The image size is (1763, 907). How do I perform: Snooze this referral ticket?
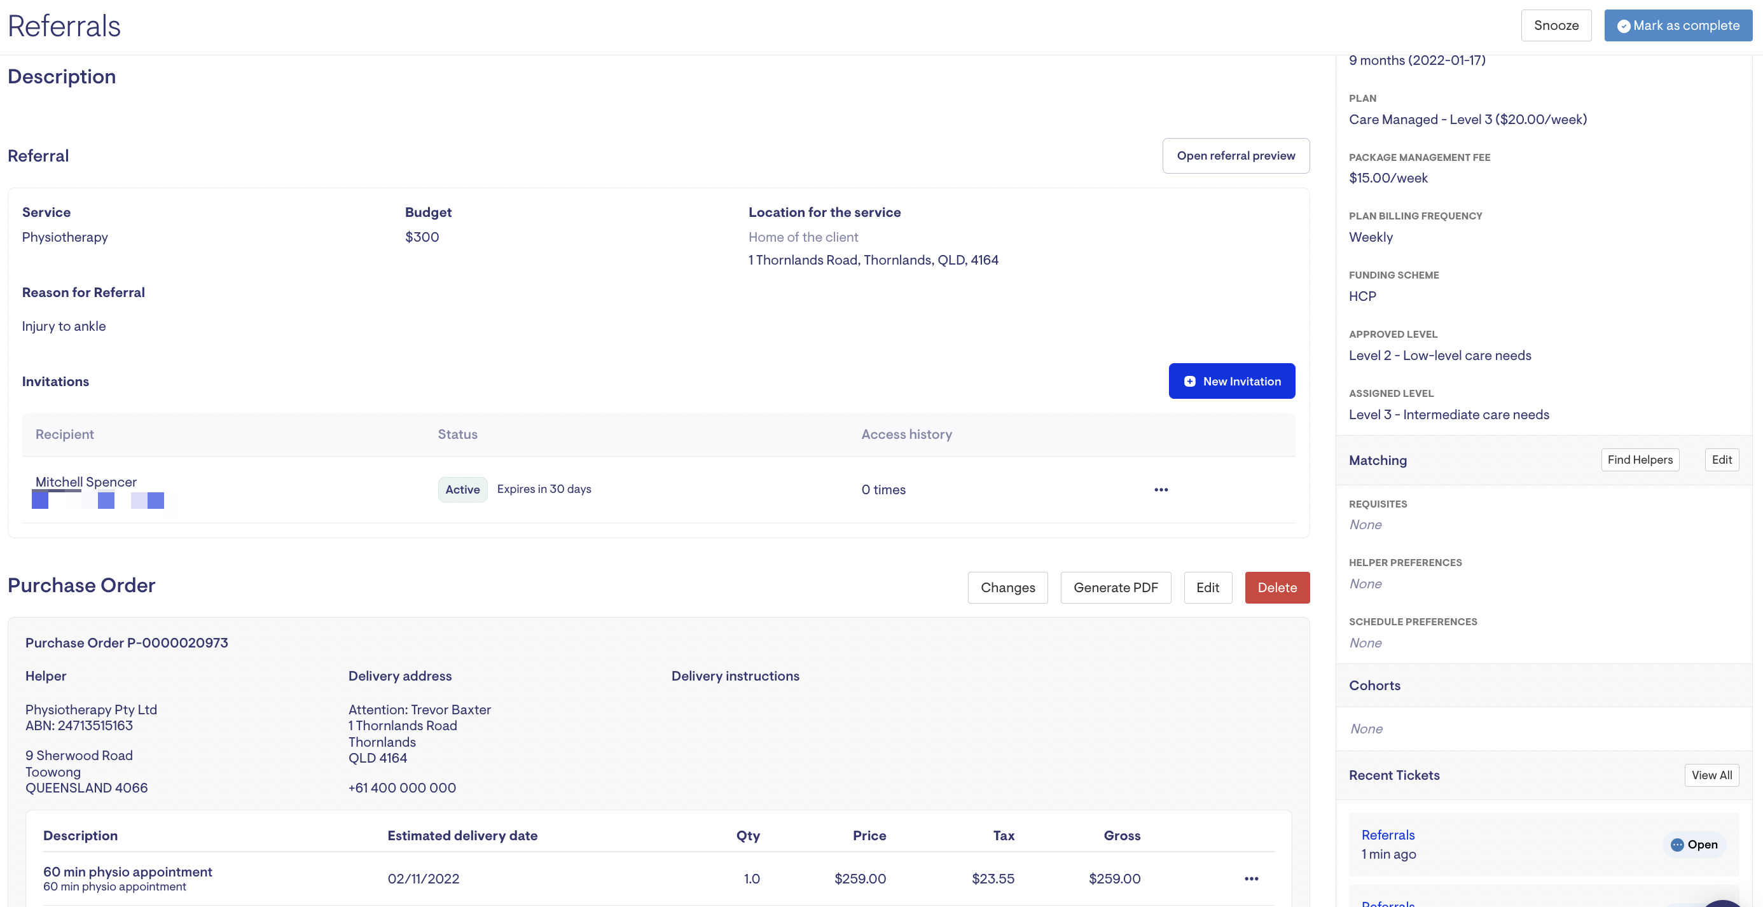(1556, 25)
